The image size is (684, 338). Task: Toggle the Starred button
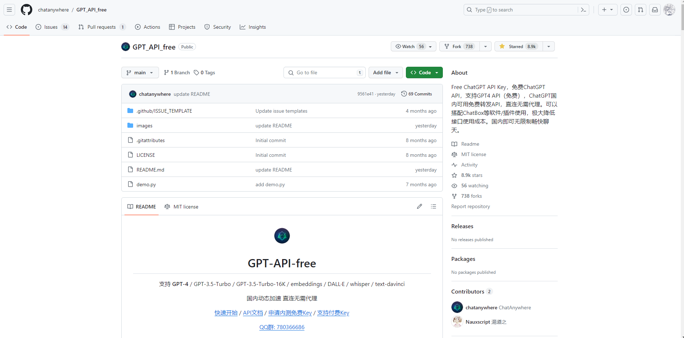click(x=519, y=46)
